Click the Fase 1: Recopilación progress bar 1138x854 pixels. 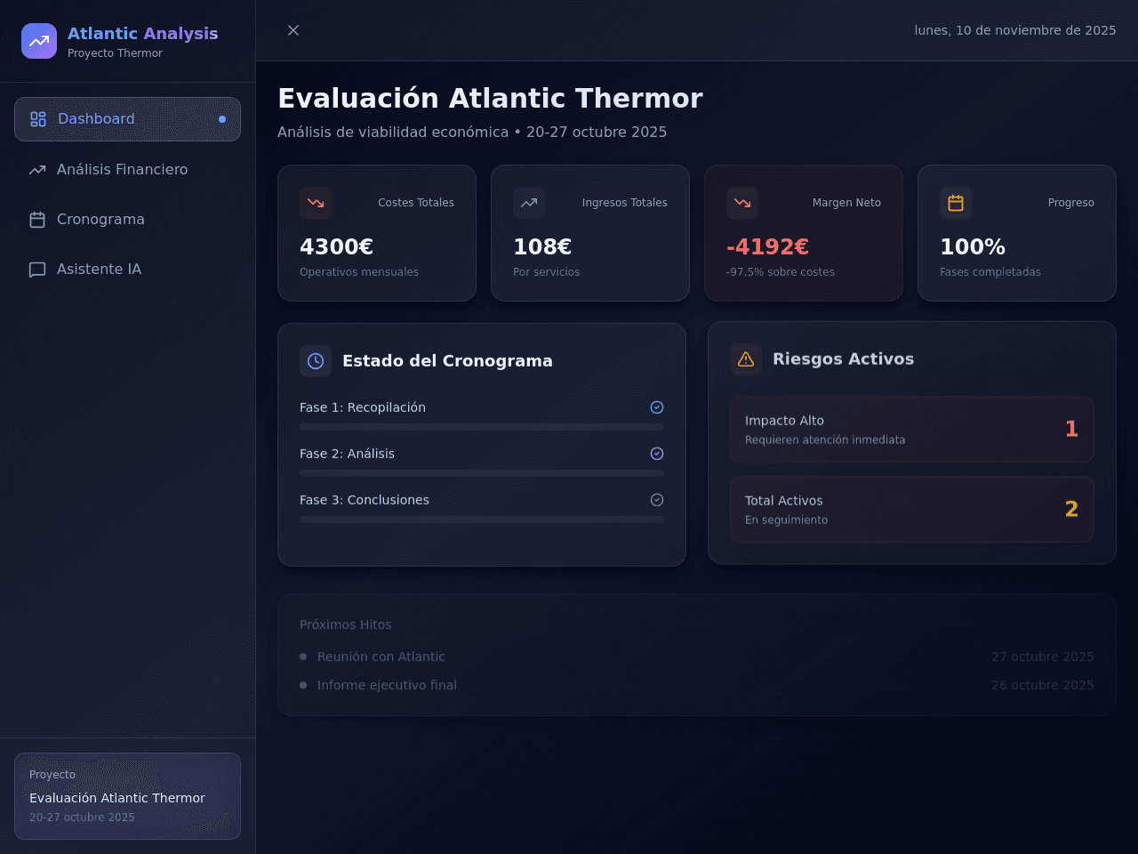tap(482, 427)
